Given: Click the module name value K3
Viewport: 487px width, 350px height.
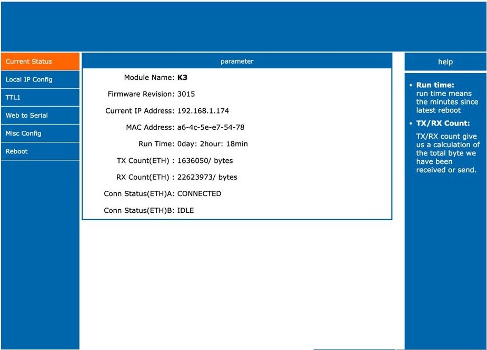Looking at the screenshot, I should click(182, 78).
